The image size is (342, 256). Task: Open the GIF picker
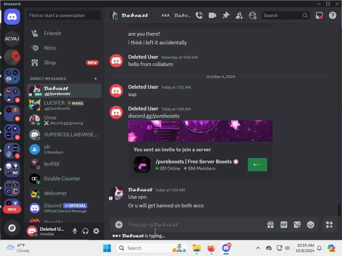284,224
